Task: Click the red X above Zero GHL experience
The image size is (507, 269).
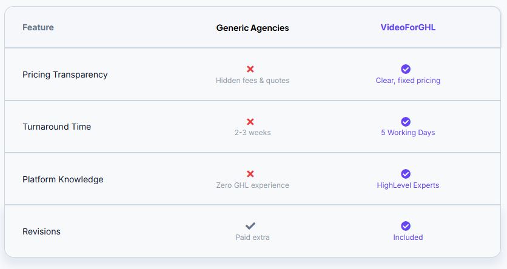Action: click(x=250, y=174)
